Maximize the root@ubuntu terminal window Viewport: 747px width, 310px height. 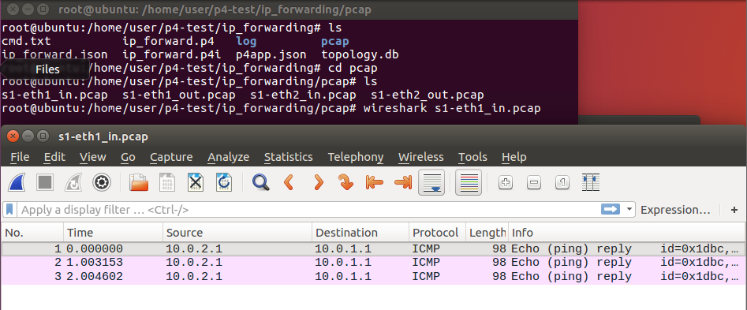point(43,9)
